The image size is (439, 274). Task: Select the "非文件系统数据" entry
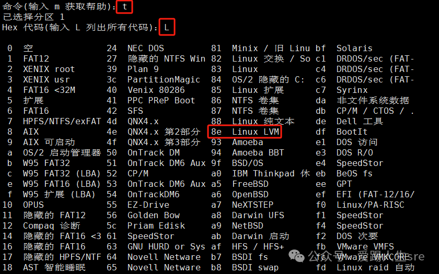coord(373,100)
